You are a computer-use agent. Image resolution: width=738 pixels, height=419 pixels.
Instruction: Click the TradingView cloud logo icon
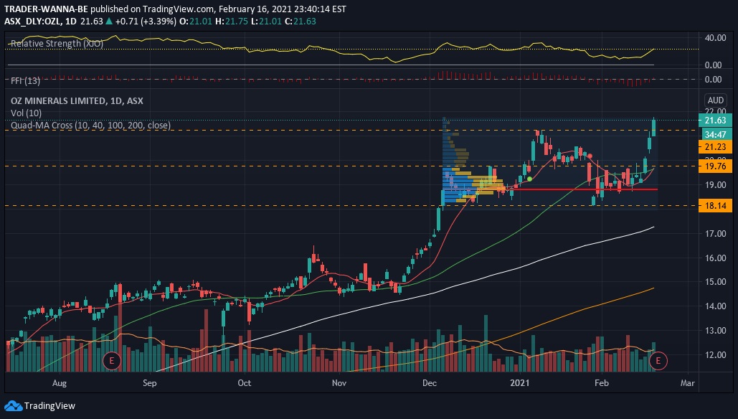coord(13,406)
